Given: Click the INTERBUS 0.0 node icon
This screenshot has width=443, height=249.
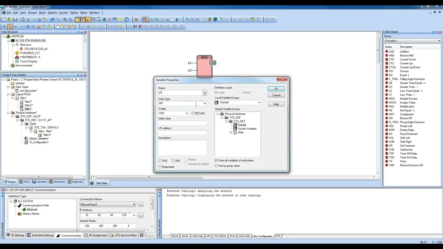Looking at the screenshot, I should [17, 57].
